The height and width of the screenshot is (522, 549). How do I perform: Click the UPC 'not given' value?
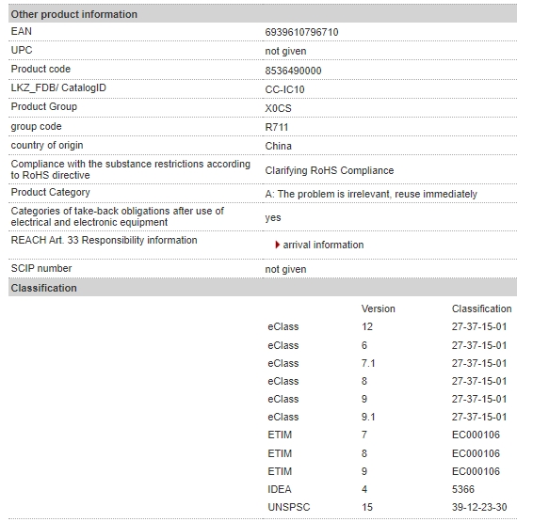(285, 51)
